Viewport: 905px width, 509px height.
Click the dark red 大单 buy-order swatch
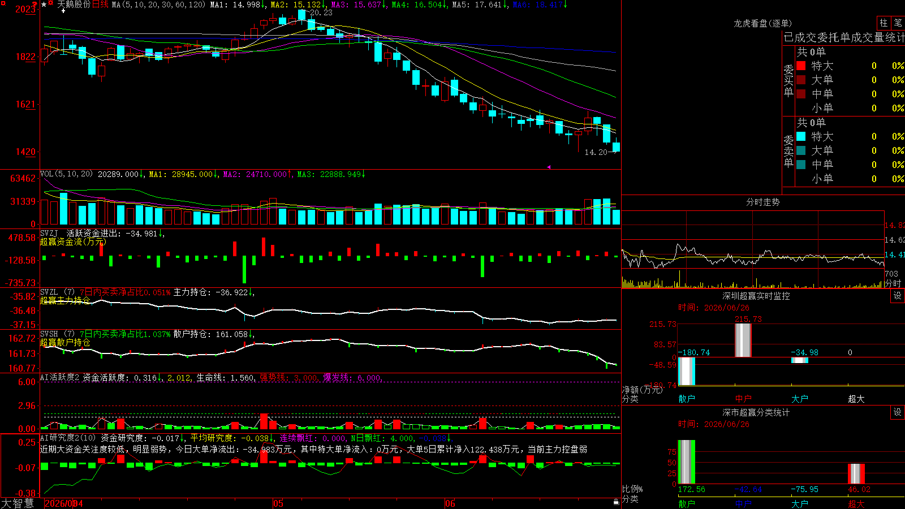click(x=801, y=80)
